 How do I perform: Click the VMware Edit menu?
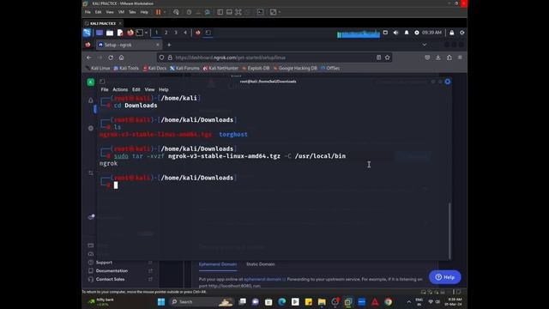point(98,12)
